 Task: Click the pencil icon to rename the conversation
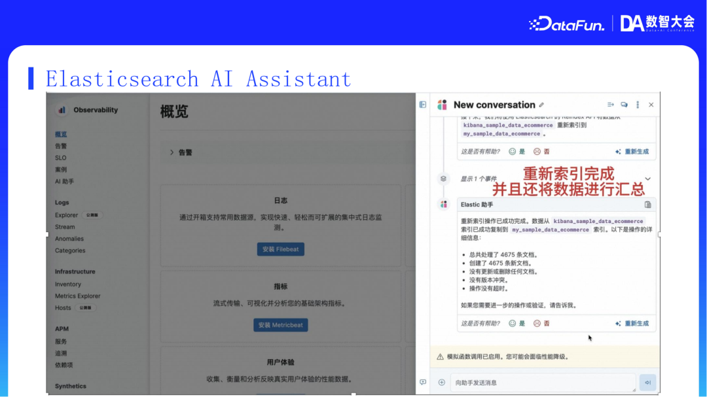tap(541, 104)
